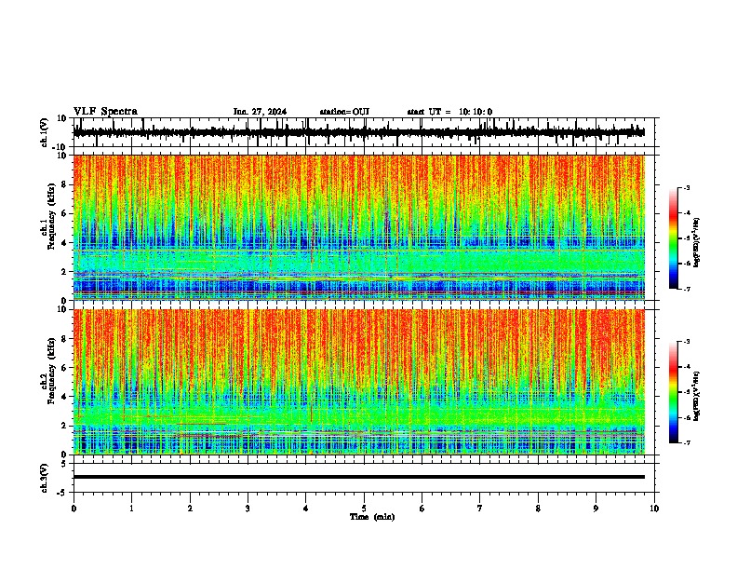This screenshot has height=570, width=737.
Task: Click time axis tick label 1
Action: coord(132,509)
